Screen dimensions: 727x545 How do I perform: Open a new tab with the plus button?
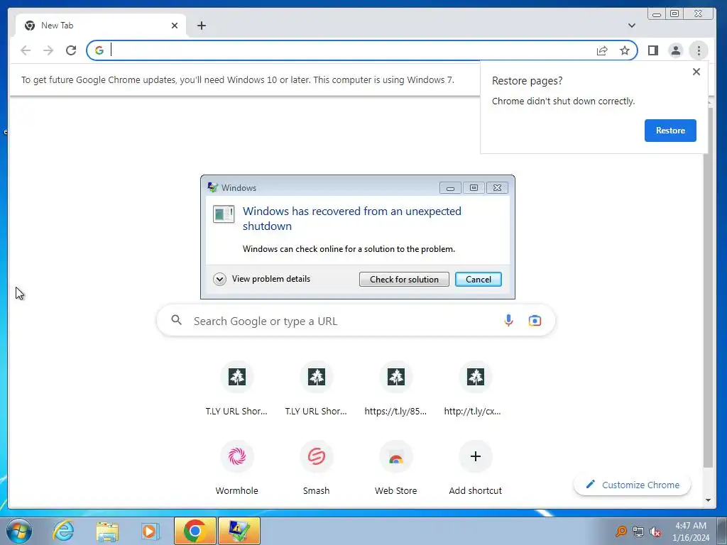(201, 26)
